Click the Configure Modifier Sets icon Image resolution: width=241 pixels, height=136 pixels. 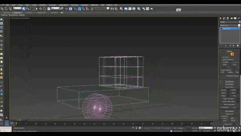click(238, 45)
